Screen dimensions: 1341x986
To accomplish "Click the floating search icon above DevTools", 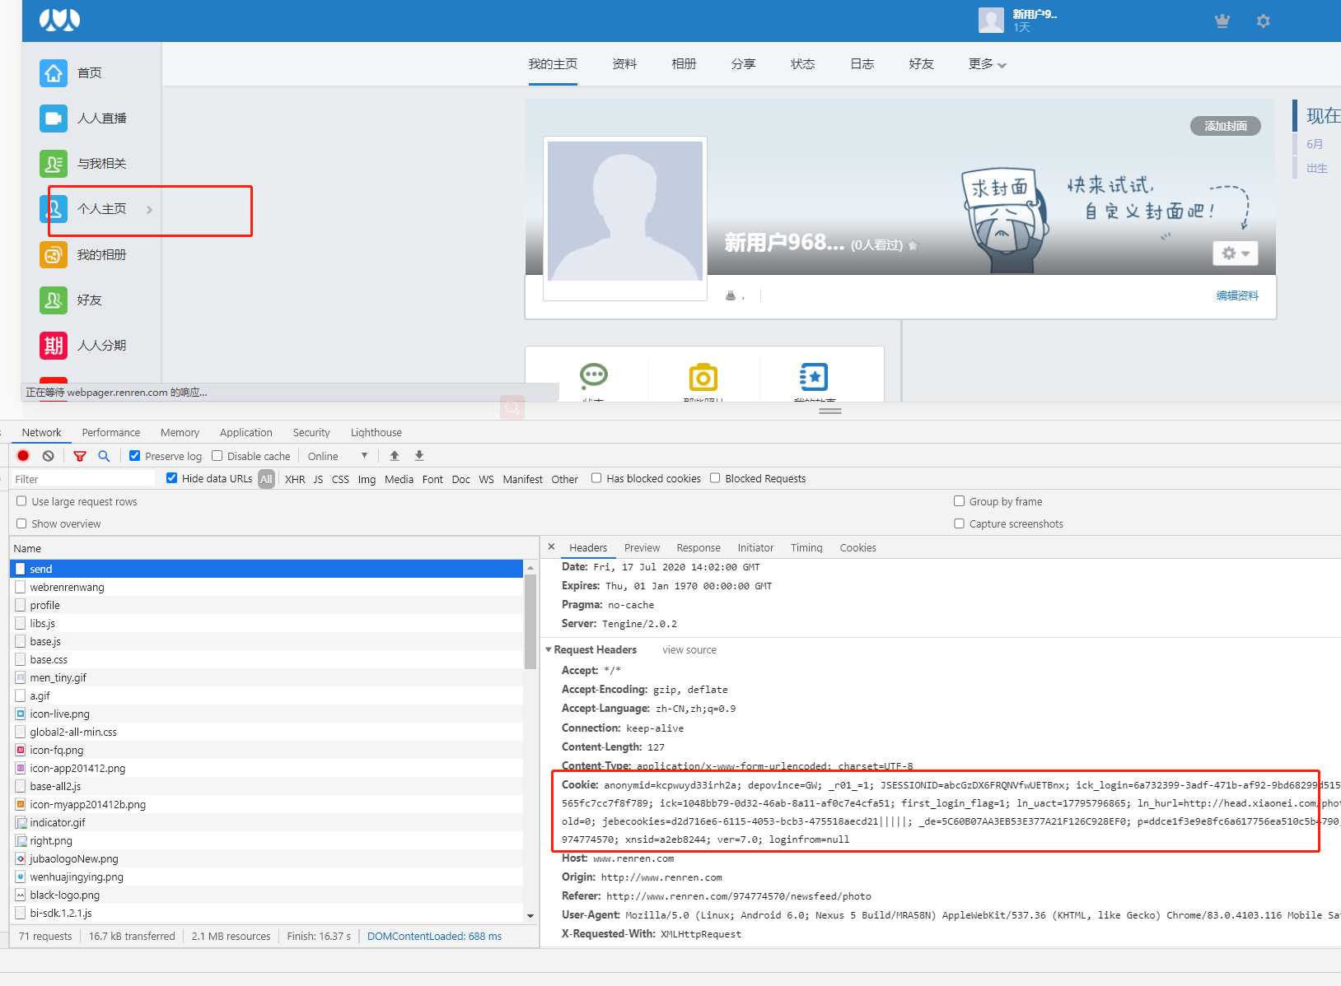I will click(x=512, y=407).
